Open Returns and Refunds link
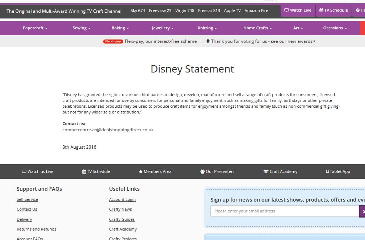This screenshot has height=240, width=365. pos(36,229)
